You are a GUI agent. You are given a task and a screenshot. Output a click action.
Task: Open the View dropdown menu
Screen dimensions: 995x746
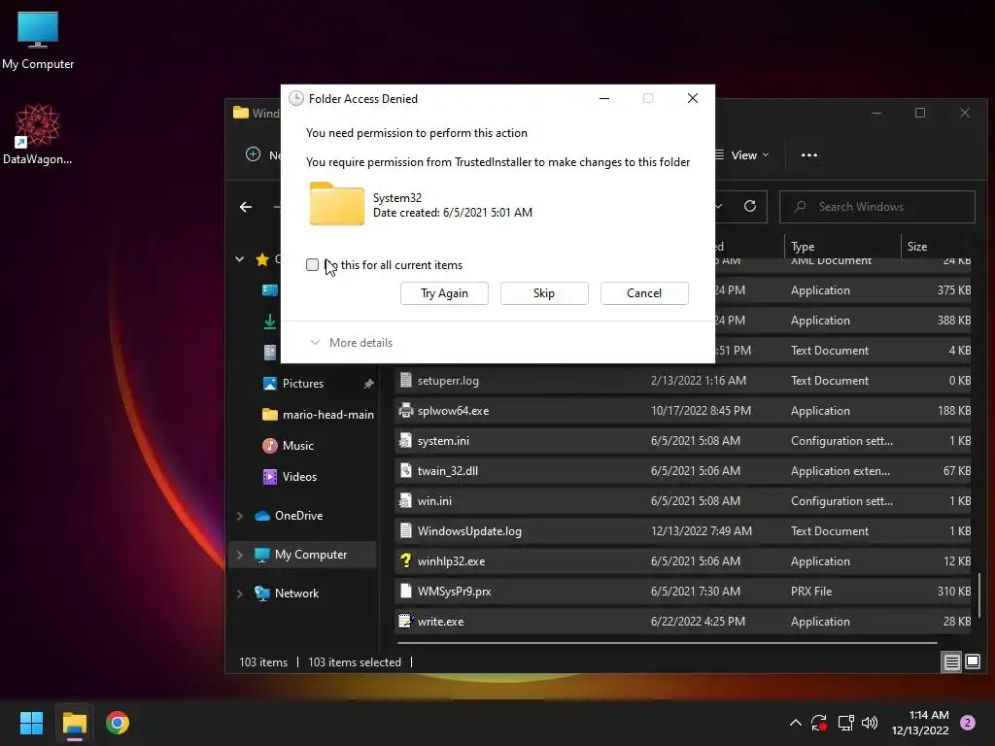pos(741,154)
